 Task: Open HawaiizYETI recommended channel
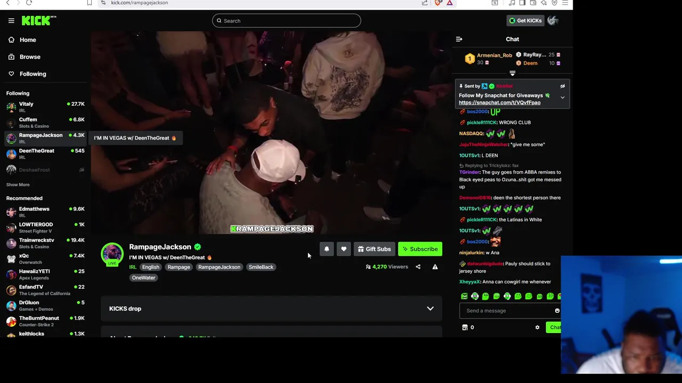(x=45, y=274)
